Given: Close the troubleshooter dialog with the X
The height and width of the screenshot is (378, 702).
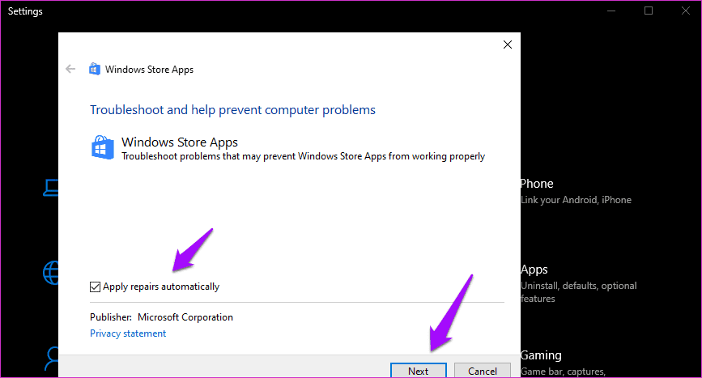Looking at the screenshot, I should pyautogui.click(x=507, y=45).
